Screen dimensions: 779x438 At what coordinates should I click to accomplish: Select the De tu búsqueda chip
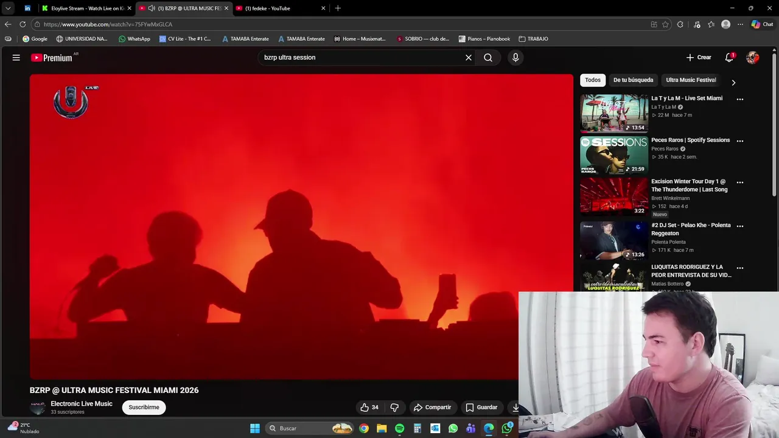(x=633, y=80)
